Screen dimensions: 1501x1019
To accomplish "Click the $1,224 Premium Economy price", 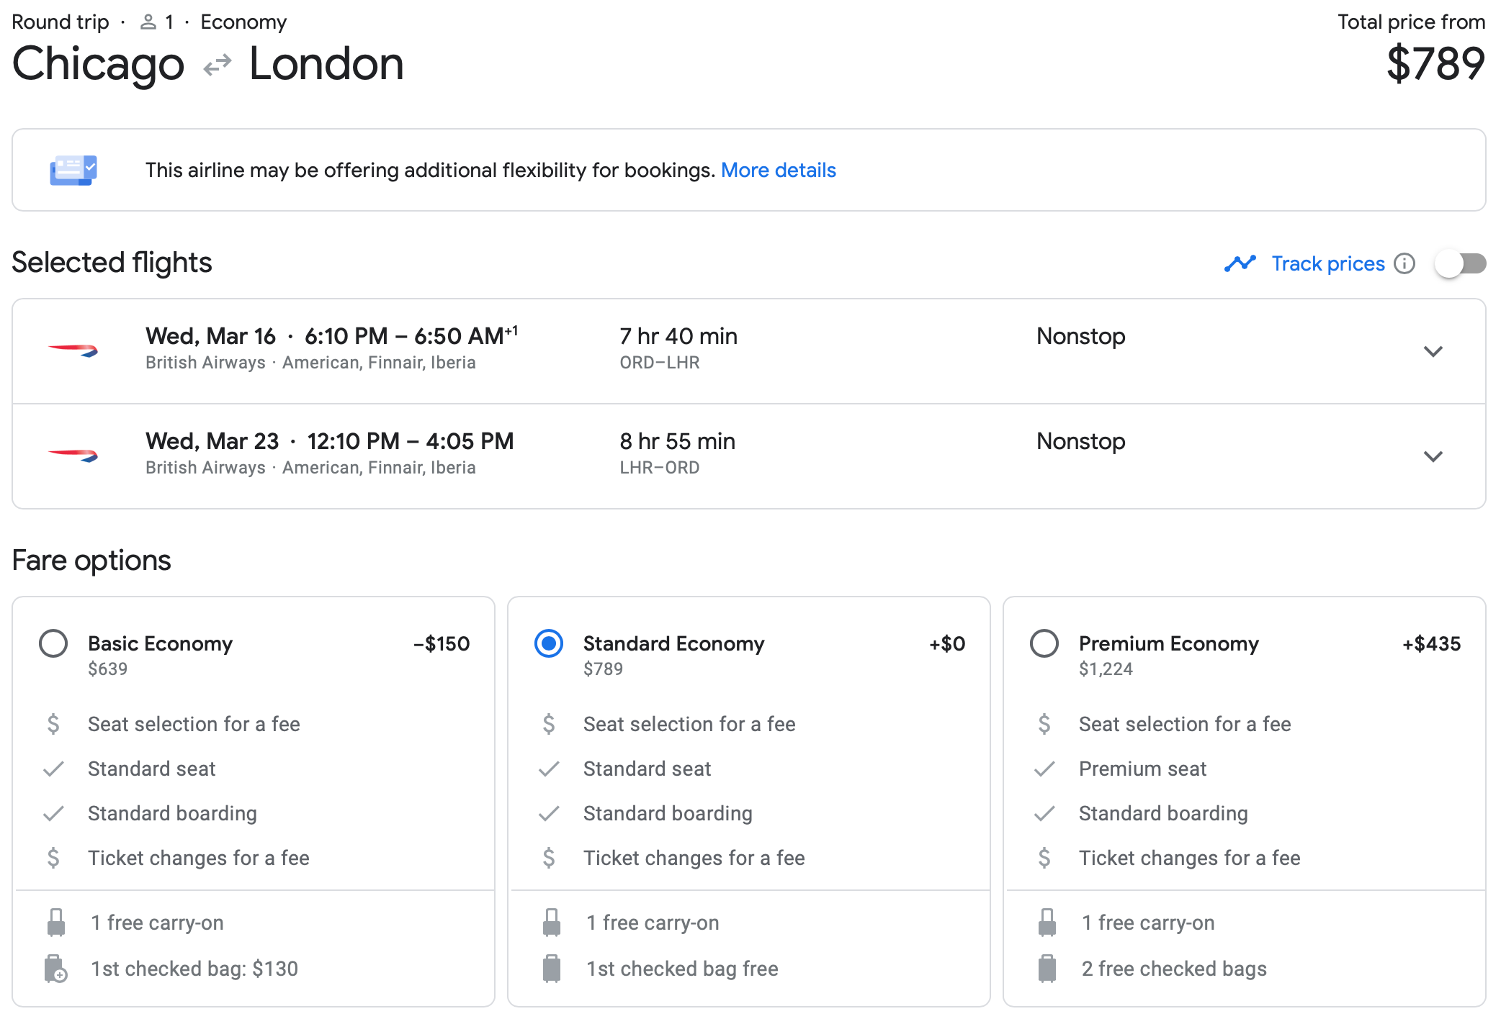I will [1106, 669].
